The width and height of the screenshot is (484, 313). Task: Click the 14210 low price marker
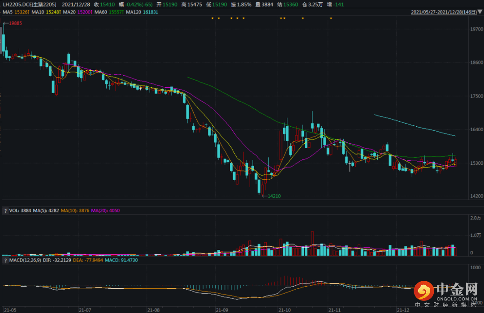[x=273, y=196]
